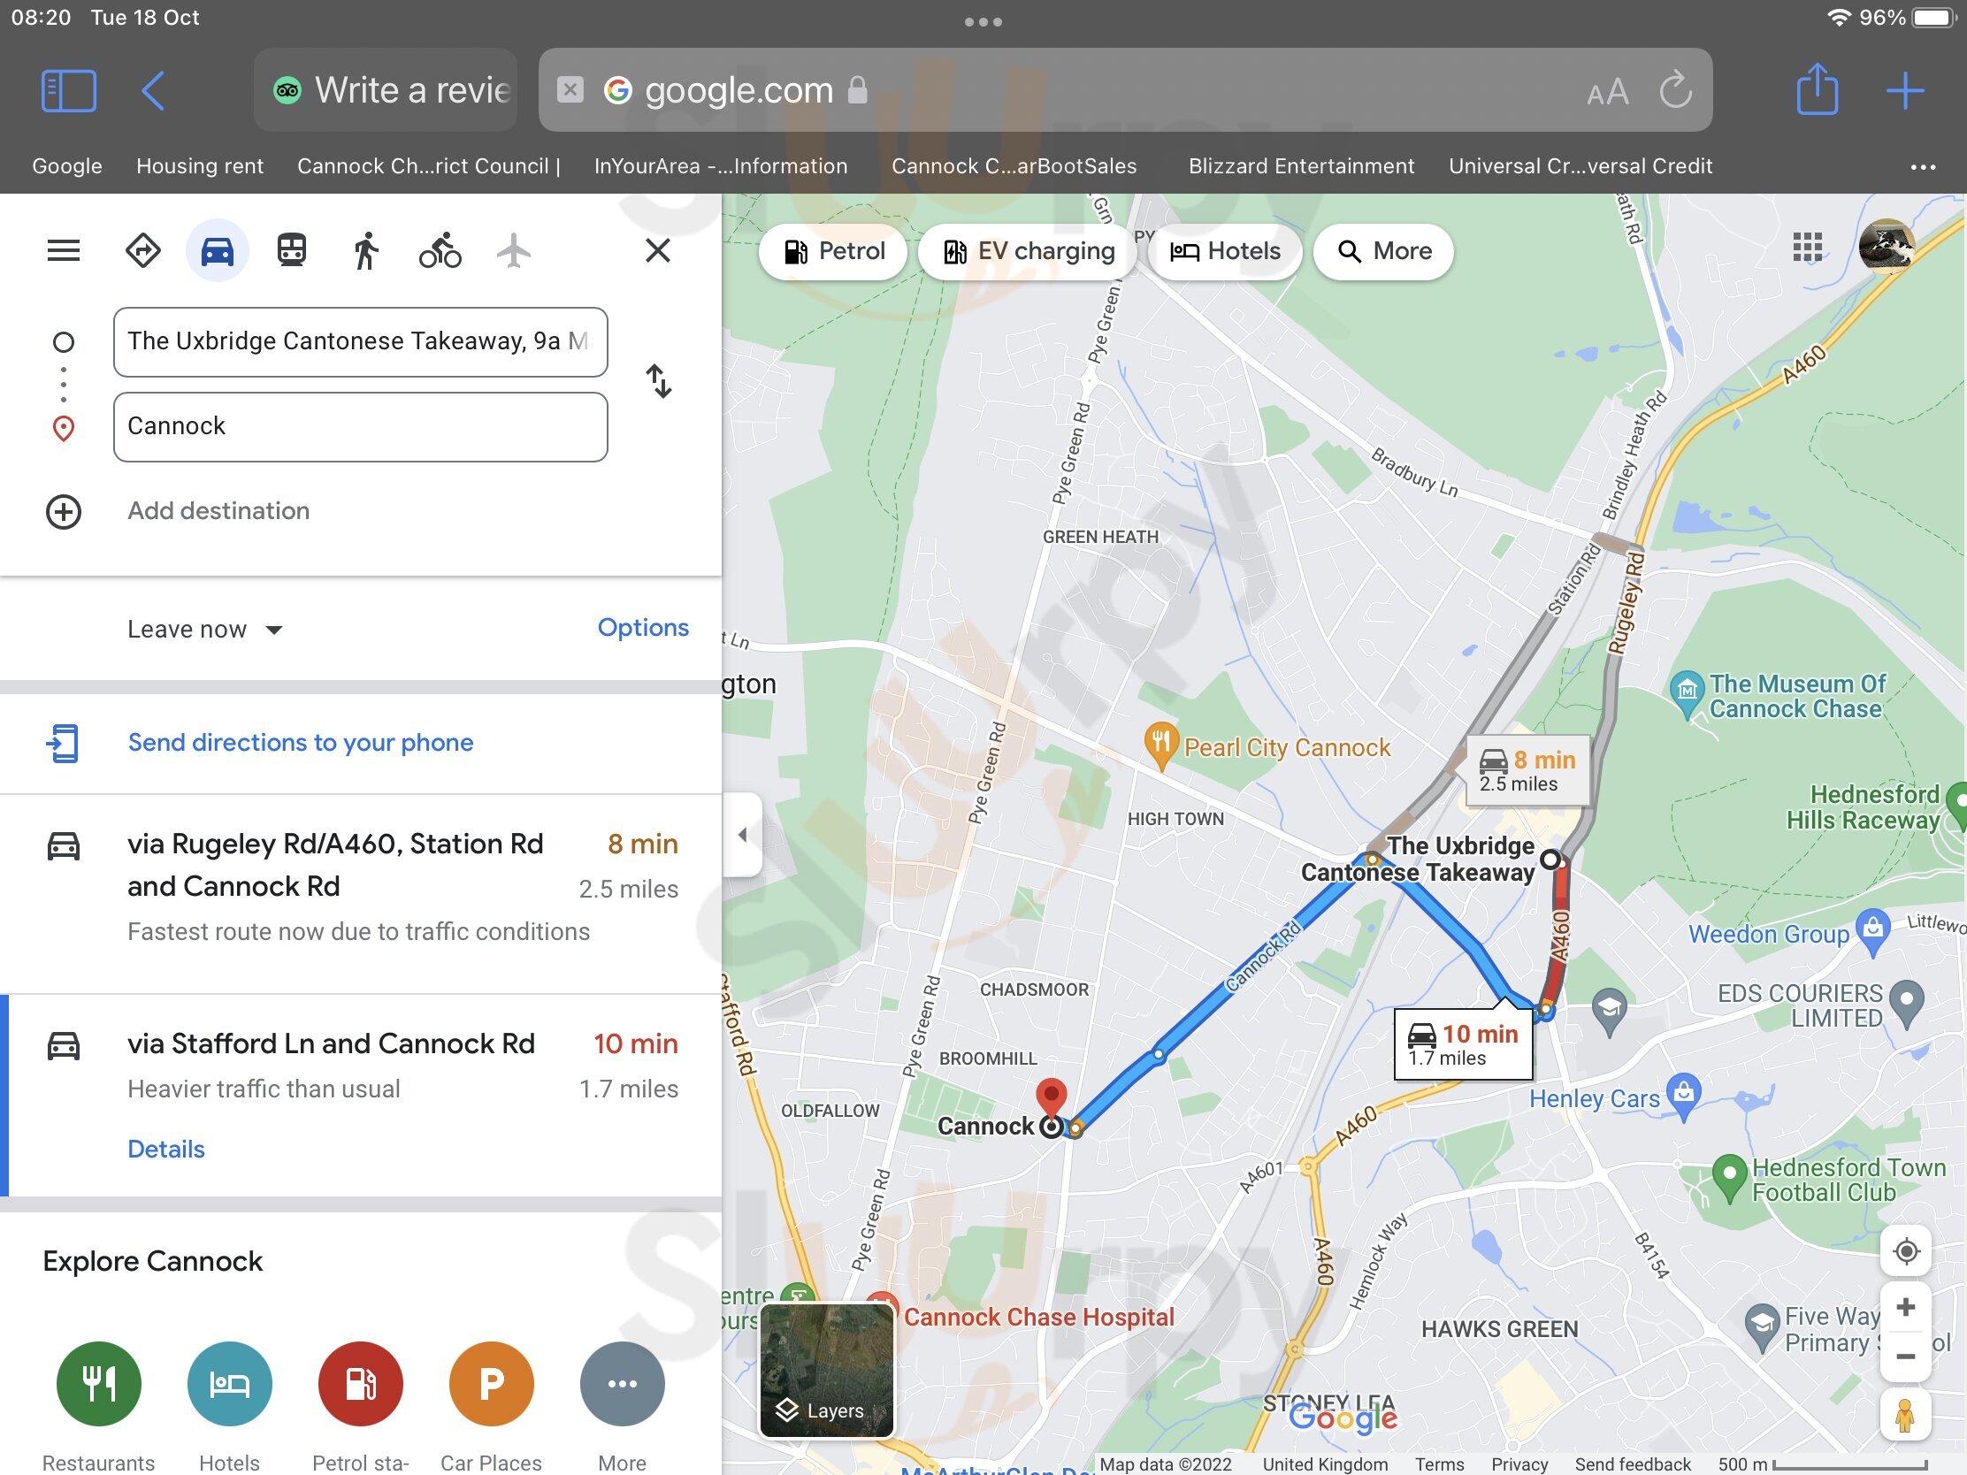Image resolution: width=1967 pixels, height=1475 pixels.
Task: Toggle the EV charging filter chip
Action: point(1027,252)
